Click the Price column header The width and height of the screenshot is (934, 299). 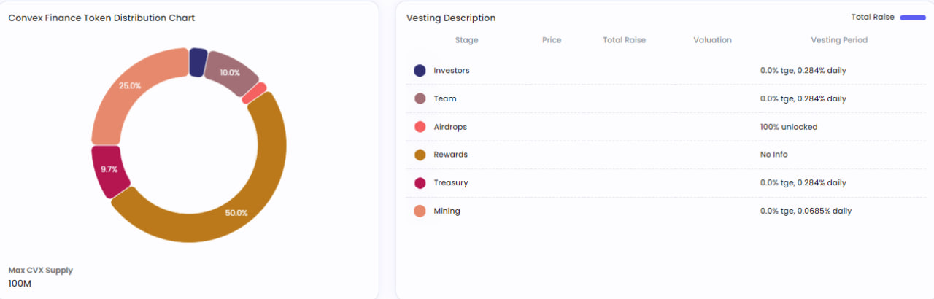tap(552, 40)
